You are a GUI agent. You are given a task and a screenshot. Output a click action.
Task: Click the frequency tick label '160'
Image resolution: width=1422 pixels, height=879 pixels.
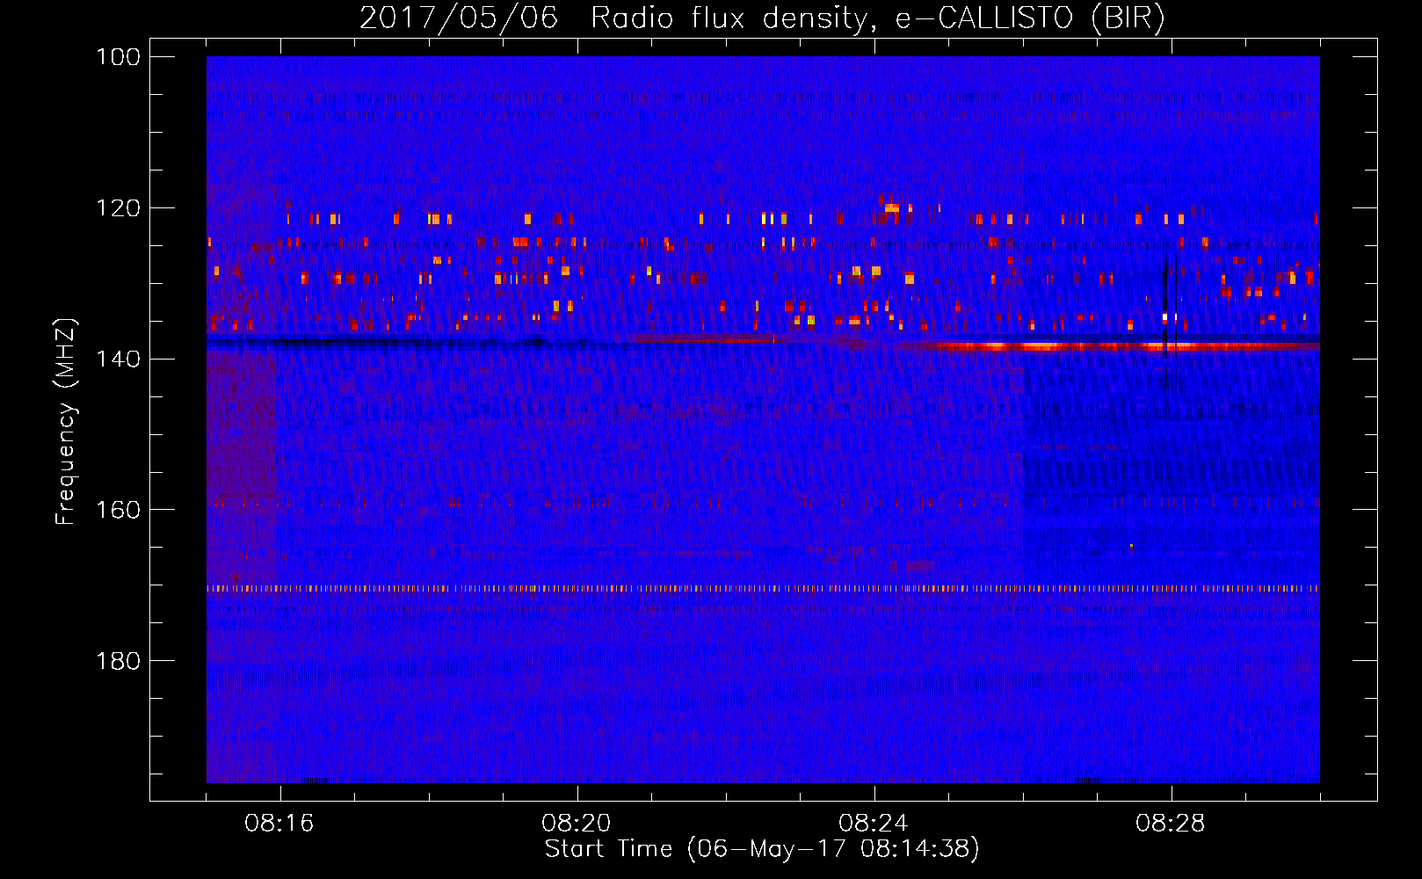point(119,510)
